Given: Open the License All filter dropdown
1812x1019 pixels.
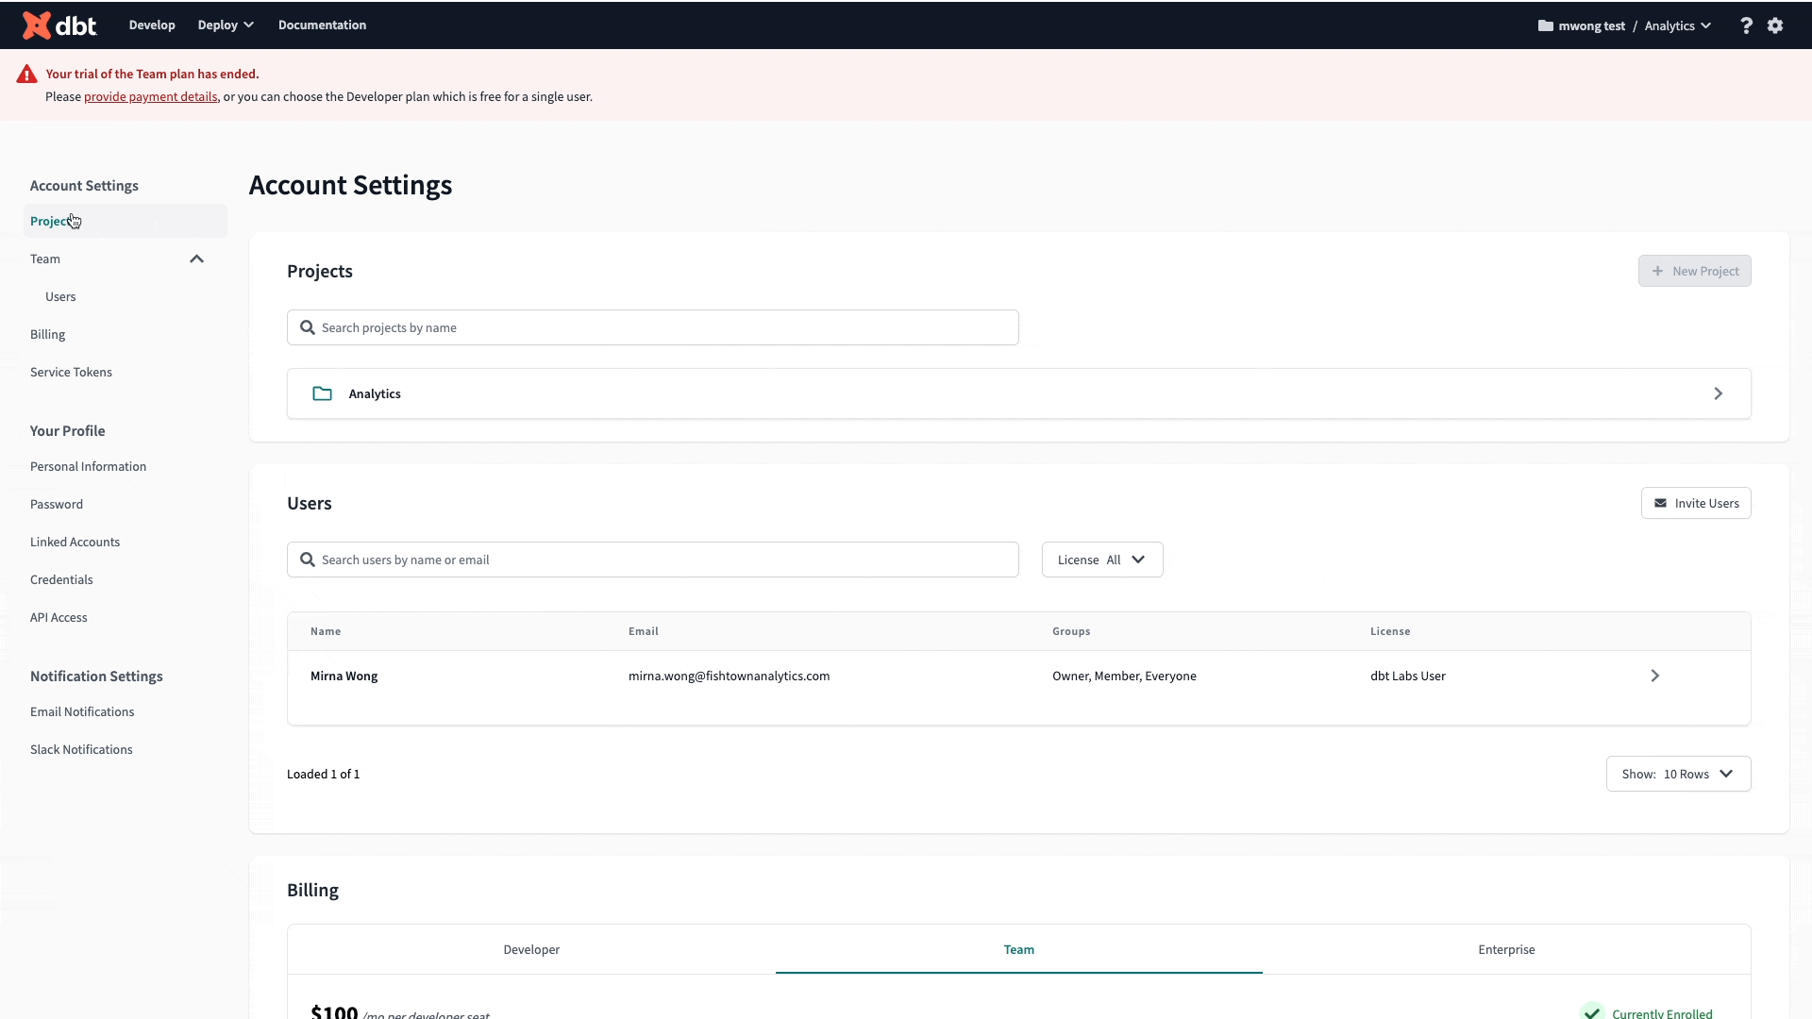Looking at the screenshot, I should [1101, 560].
